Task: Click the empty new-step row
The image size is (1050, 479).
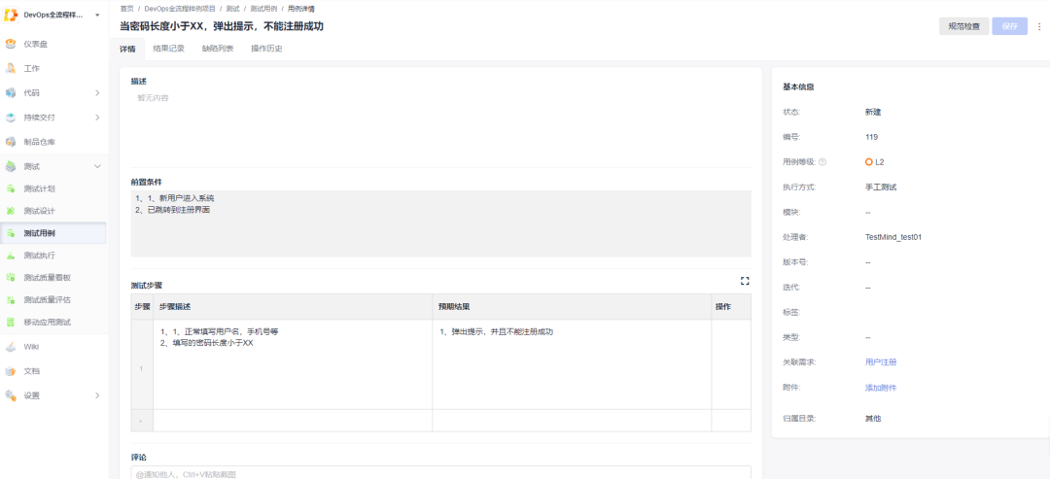Action: [x=440, y=420]
